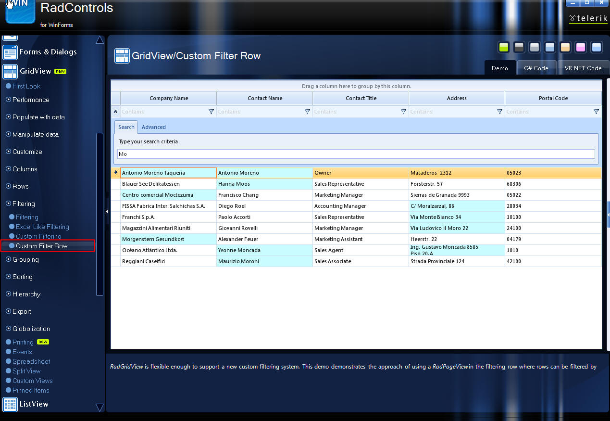Click the Address column filter icon
The image size is (610, 421).
[499, 112]
